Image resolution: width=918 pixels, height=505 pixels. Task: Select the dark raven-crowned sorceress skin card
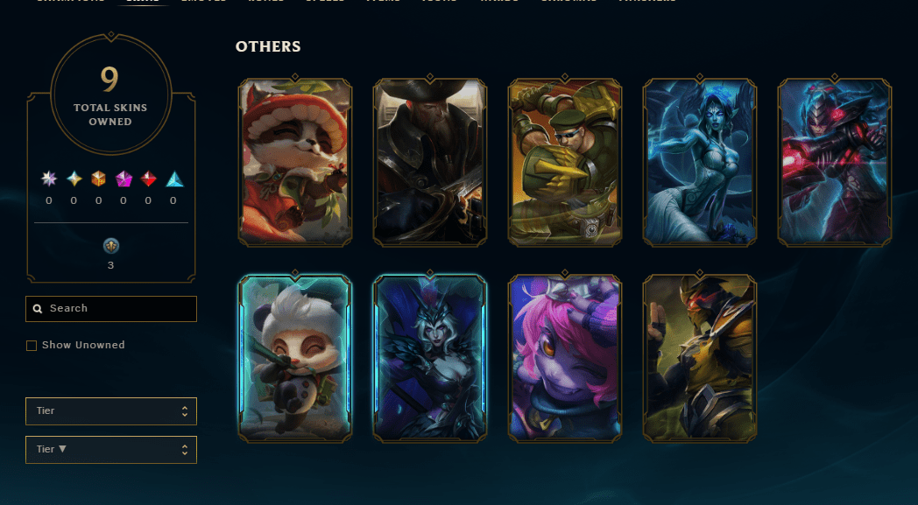pos(430,358)
